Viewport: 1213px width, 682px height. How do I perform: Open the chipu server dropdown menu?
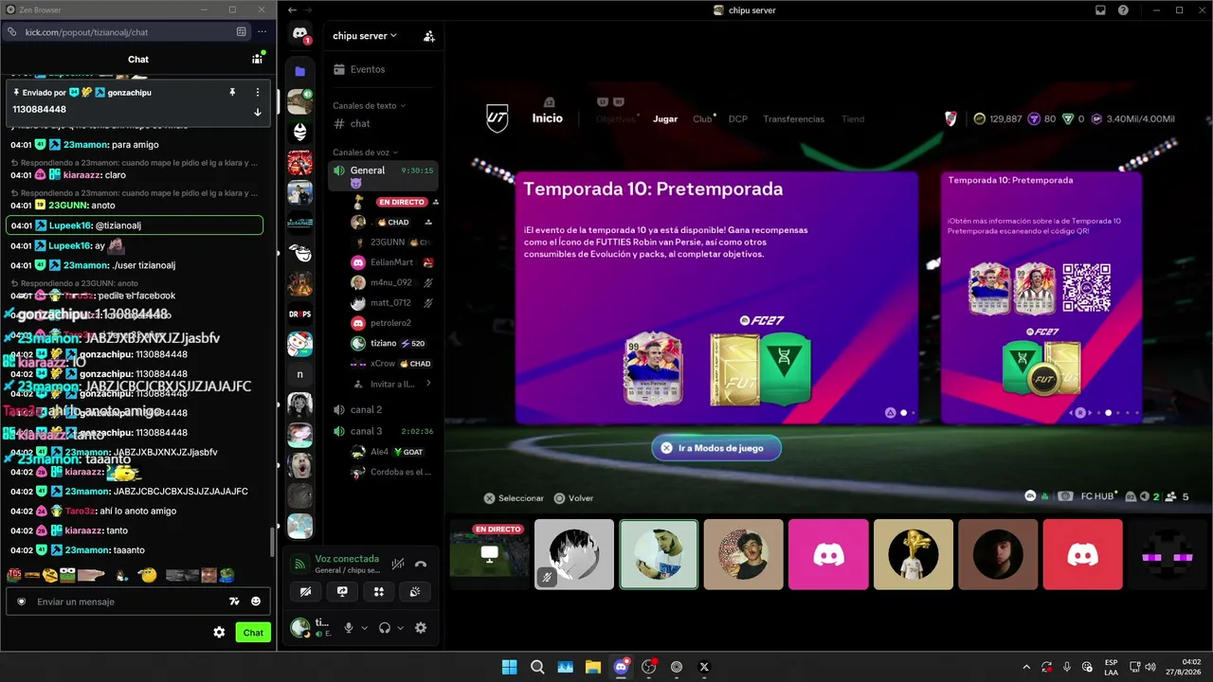point(365,36)
